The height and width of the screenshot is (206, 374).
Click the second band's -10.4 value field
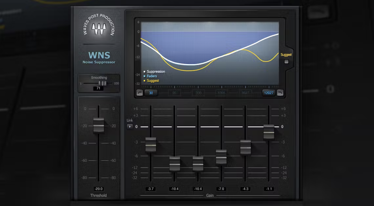(175, 189)
